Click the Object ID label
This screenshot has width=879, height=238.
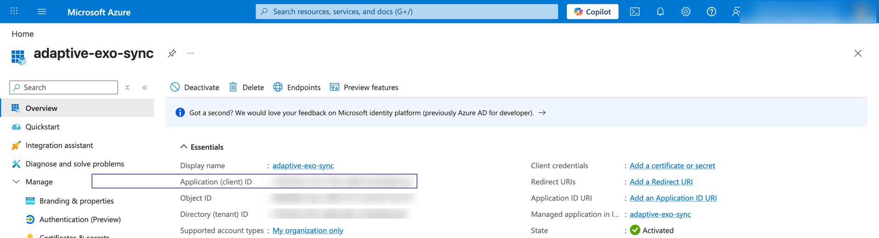[196, 198]
